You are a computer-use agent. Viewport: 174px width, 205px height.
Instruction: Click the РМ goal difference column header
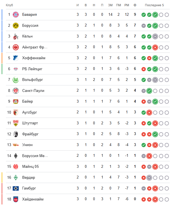(x=127, y=5)
